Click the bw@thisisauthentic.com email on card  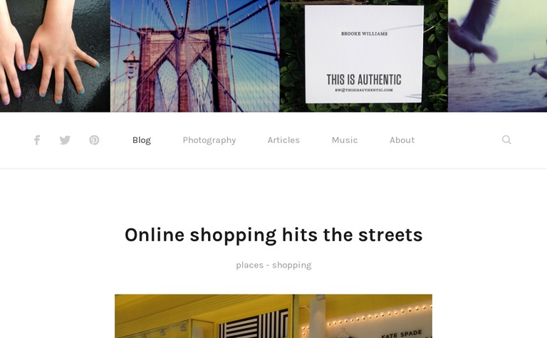tap(364, 90)
